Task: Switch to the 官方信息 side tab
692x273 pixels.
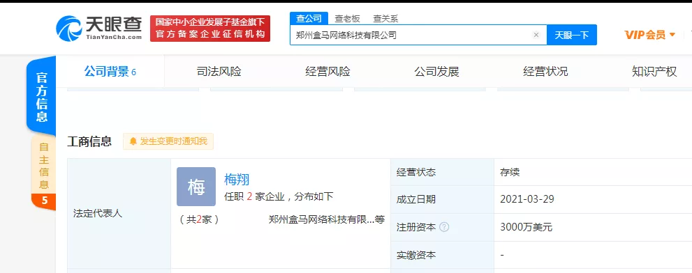Action: [x=41, y=96]
